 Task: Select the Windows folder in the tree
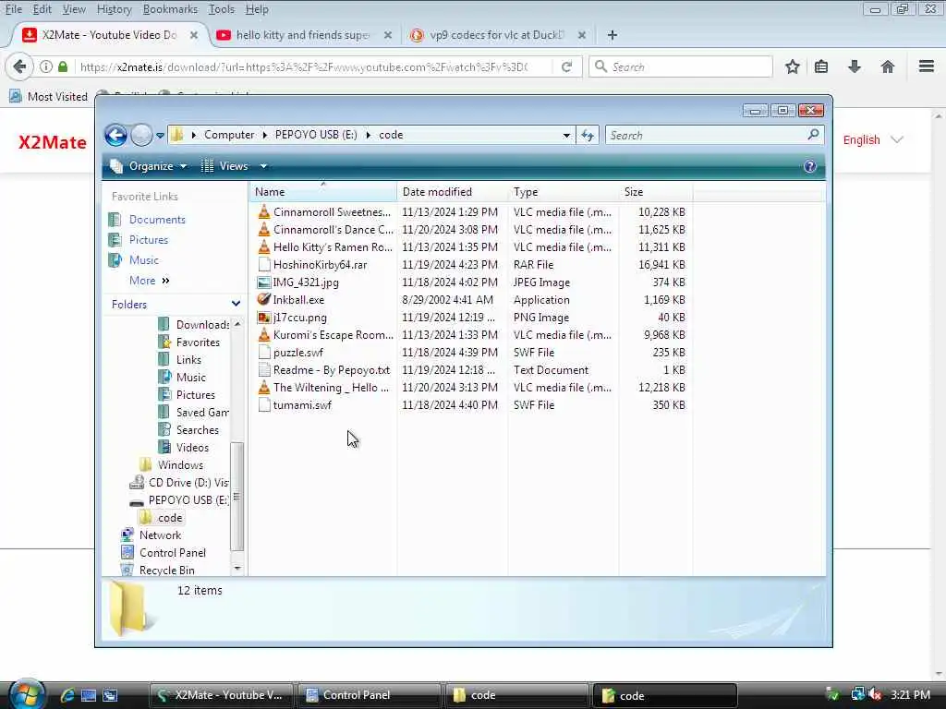(171, 465)
